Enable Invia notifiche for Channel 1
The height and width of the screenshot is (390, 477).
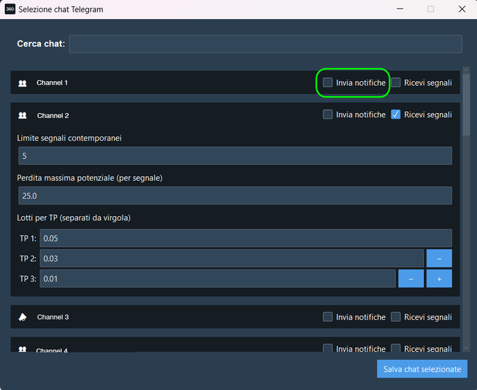pyautogui.click(x=328, y=82)
